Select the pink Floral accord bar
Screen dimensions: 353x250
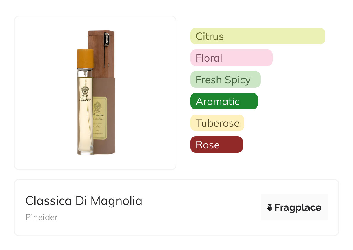[231, 58]
